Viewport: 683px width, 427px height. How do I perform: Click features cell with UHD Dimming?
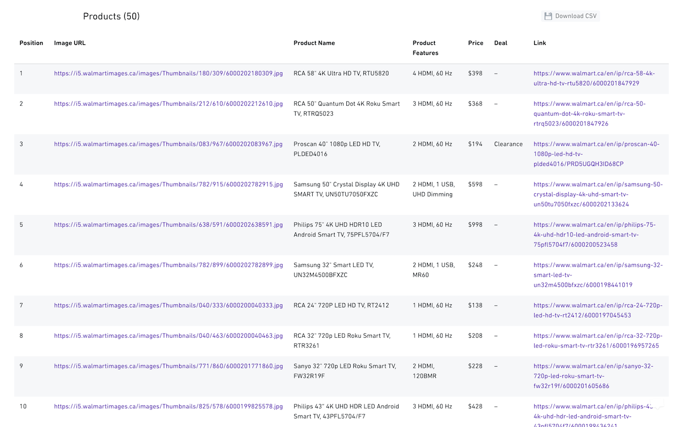(434, 189)
